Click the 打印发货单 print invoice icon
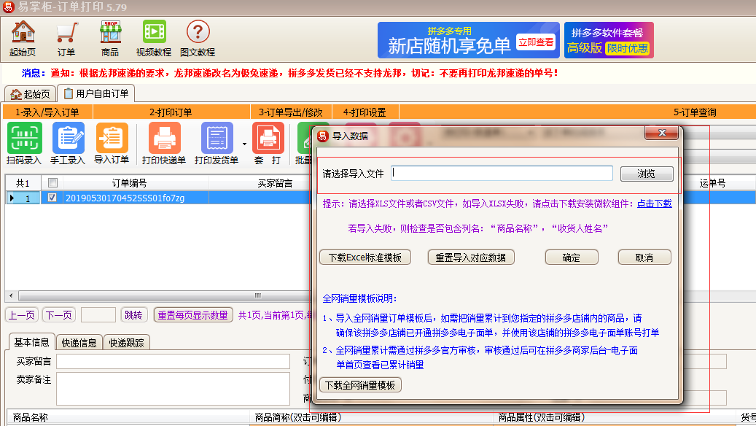756x426 pixels. click(217, 143)
